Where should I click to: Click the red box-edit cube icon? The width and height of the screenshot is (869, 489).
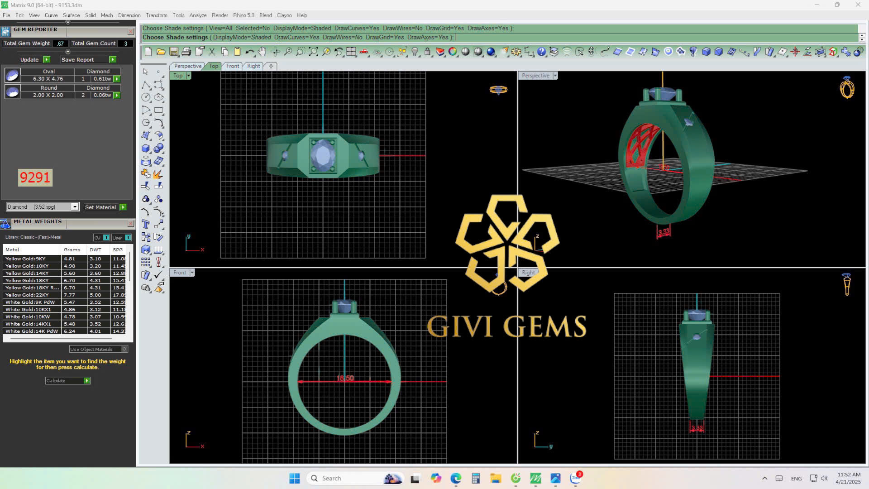(833, 52)
